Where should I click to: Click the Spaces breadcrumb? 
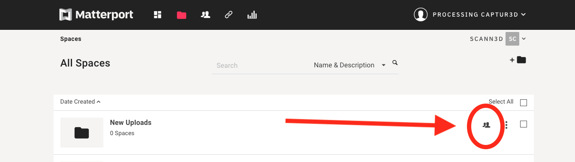pyautogui.click(x=71, y=39)
